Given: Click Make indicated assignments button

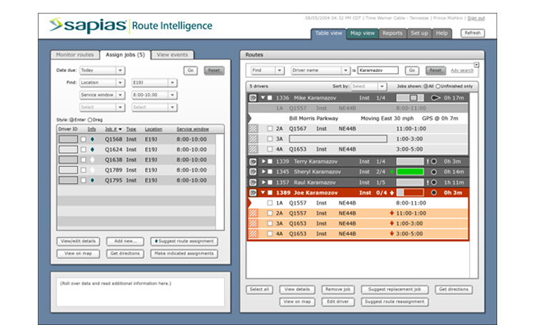Looking at the screenshot, I should pyautogui.click(x=184, y=254).
